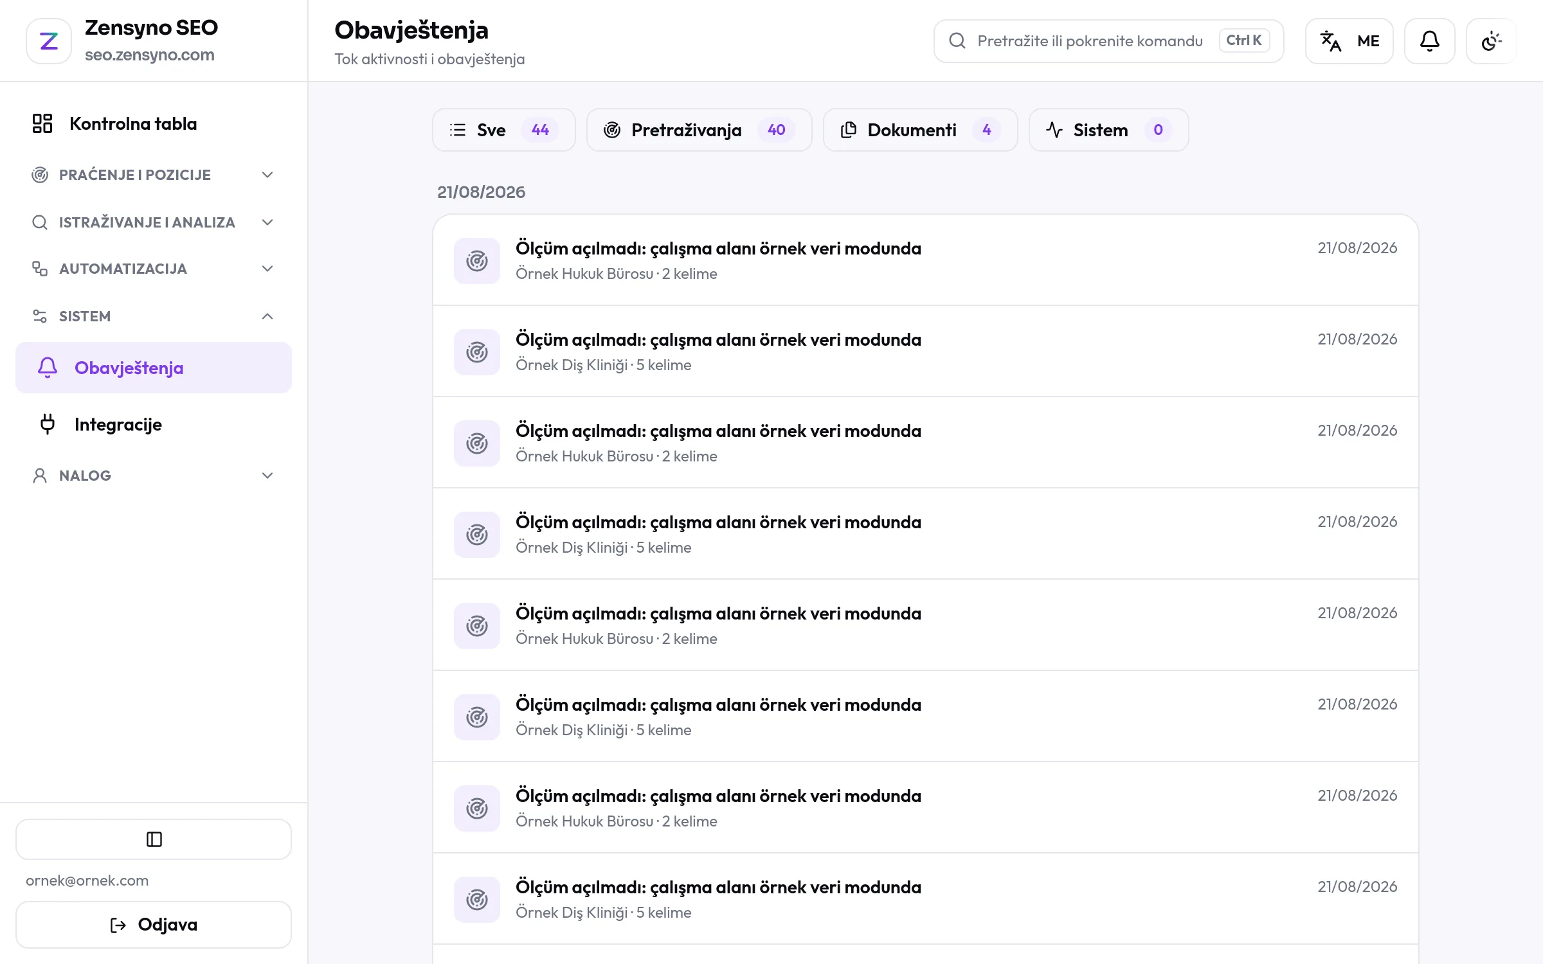This screenshot has height=964, width=1543.
Task: Open Kontrolna tabla dashboard
Action: point(154,123)
